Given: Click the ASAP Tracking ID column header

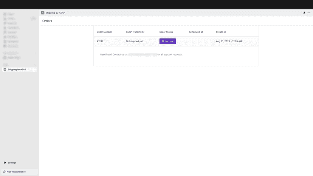Looking at the screenshot, I should point(135,32).
